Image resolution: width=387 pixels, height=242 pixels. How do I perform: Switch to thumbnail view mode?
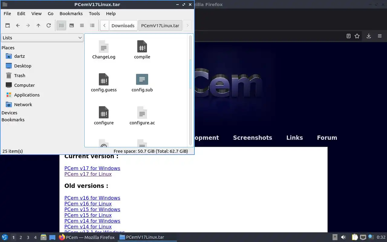point(72,26)
